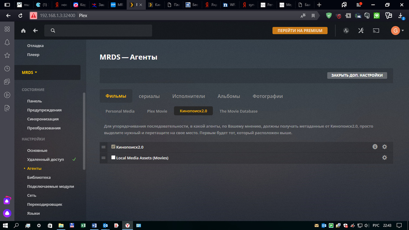Open Отладка in sidebar
This screenshot has height=230, width=409.
(x=35, y=46)
